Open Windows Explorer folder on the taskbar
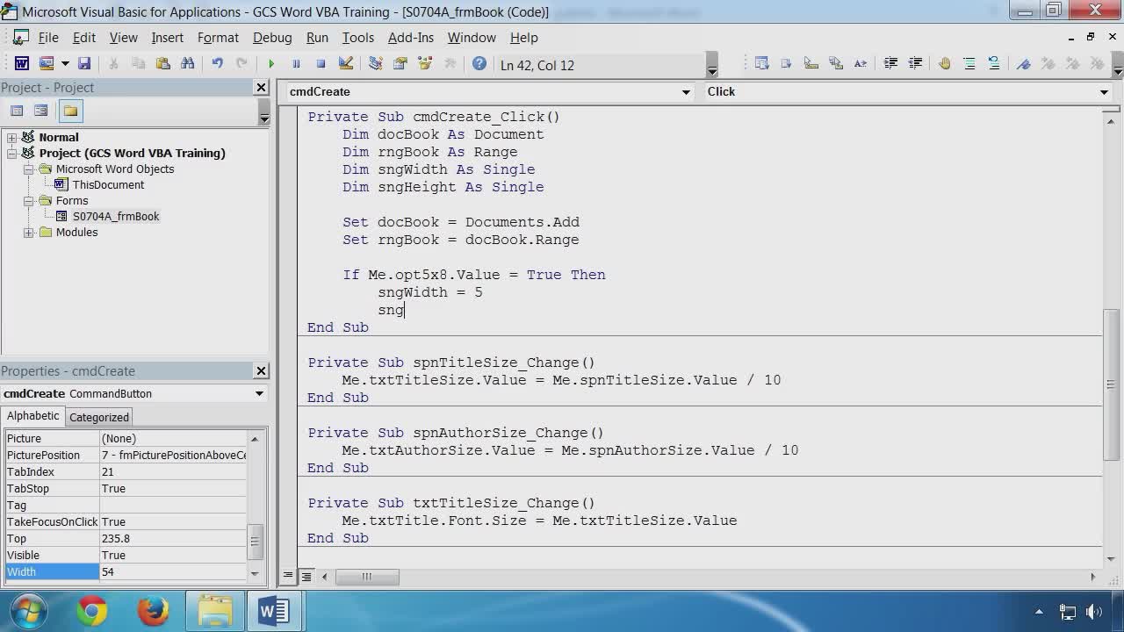 pyautogui.click(x=215, y=611)
